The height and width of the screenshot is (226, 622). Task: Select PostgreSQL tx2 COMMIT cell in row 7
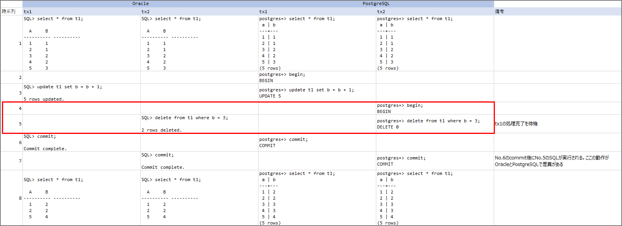point(435,161)
